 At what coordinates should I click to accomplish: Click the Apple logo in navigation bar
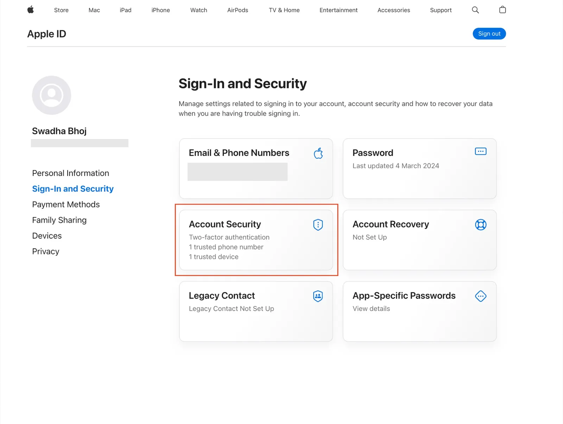(x=31, y=10)
